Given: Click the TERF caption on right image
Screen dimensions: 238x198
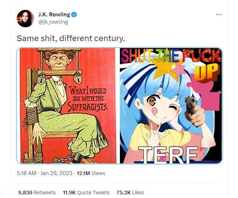Looking at the screenshot, I should click(x=169, y=154).
